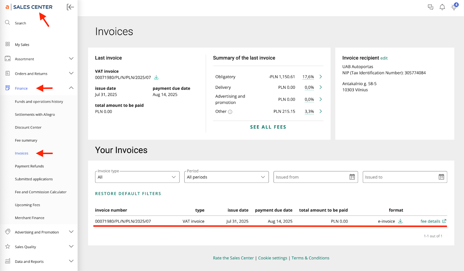The width and height of the screenshot is (464, 271).
Task: Download e-invoice in the invoice table row
Action: point(400,221)
